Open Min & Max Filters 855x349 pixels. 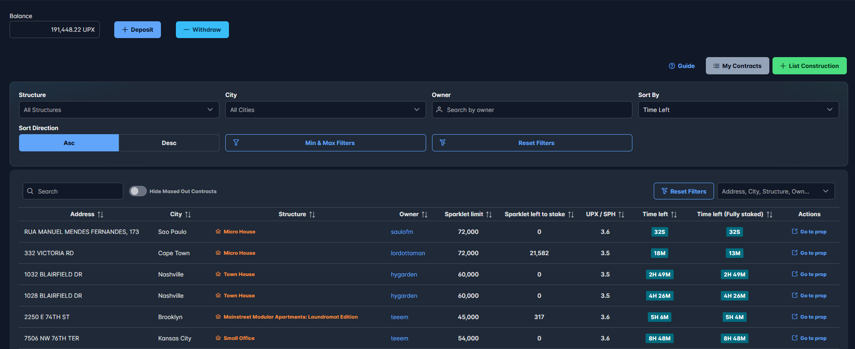(x=325, y=143)
